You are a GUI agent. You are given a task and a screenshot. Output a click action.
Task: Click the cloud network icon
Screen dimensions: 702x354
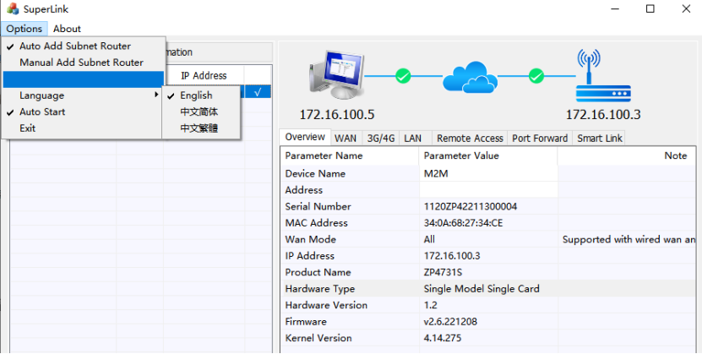click(470, 77)
